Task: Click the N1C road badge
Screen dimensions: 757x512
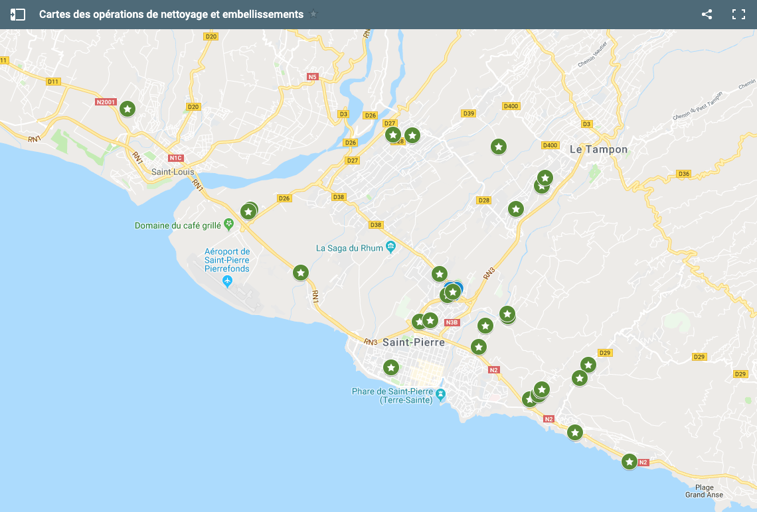Action: coord(176,158)
